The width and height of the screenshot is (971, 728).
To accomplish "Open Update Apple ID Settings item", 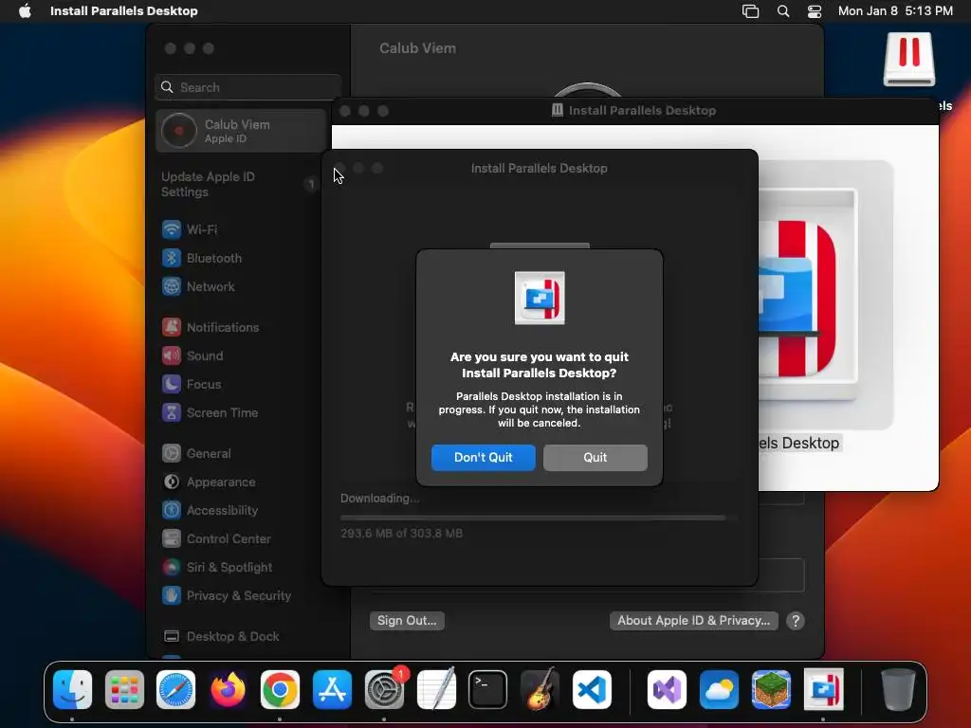I will (x=238, y=185).
